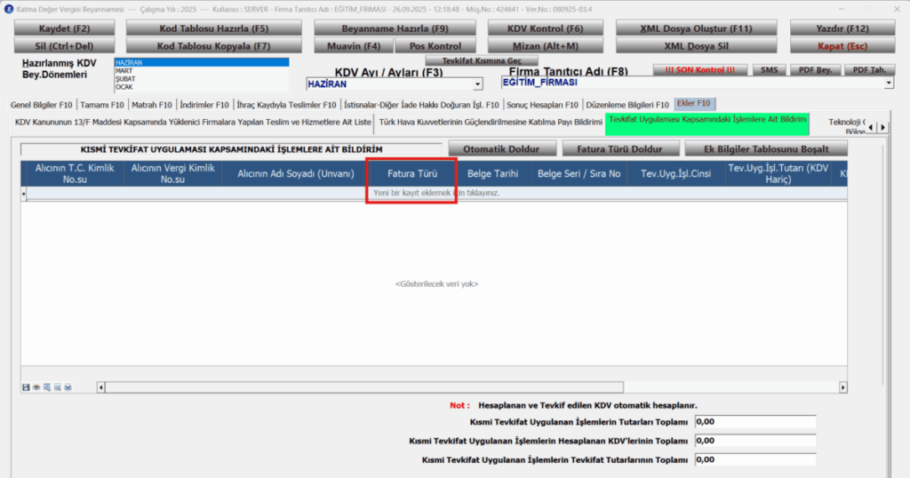Viewport: 910px width, 478px height.
Task: Click the 'Yeni bir kayıt eklemek' new row
Action: click(436, 193)
